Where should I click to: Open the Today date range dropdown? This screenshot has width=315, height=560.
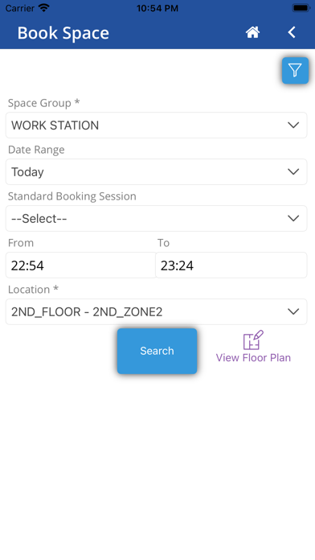[156, 172]
